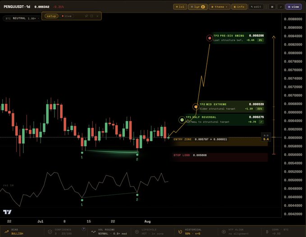Image resolution: width=306 pixels, height=237 pixels.
Task: Click the 50% · n=5 historical value
Action: [x=193, y=233]
